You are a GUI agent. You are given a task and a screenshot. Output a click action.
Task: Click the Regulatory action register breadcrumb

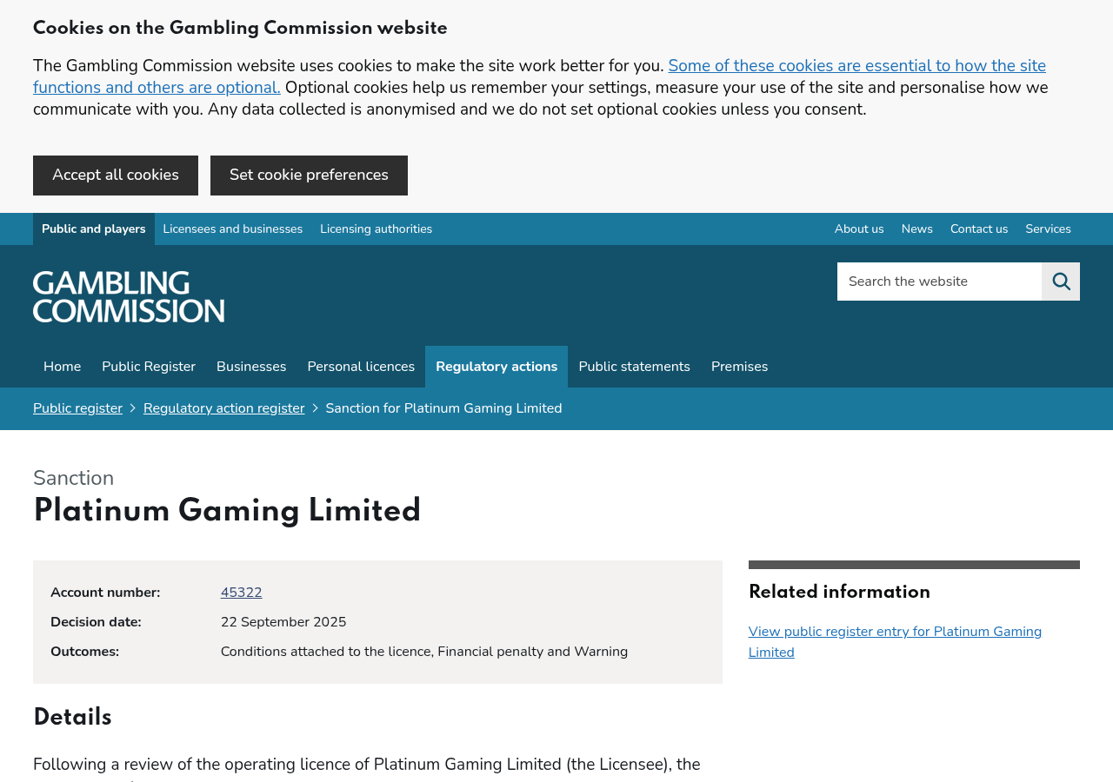pyautogui.click(x=224, y=408)
